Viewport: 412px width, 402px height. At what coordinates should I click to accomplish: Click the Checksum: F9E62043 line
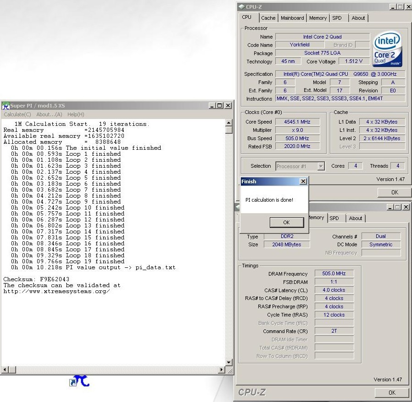click(36, 279)
